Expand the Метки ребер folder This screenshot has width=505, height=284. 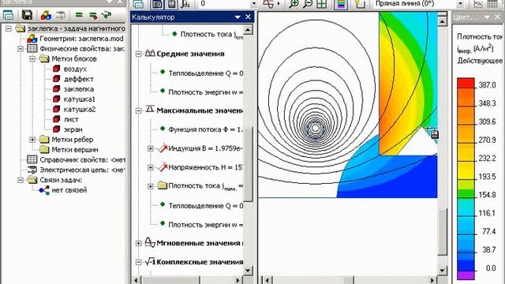pos(32,140)
